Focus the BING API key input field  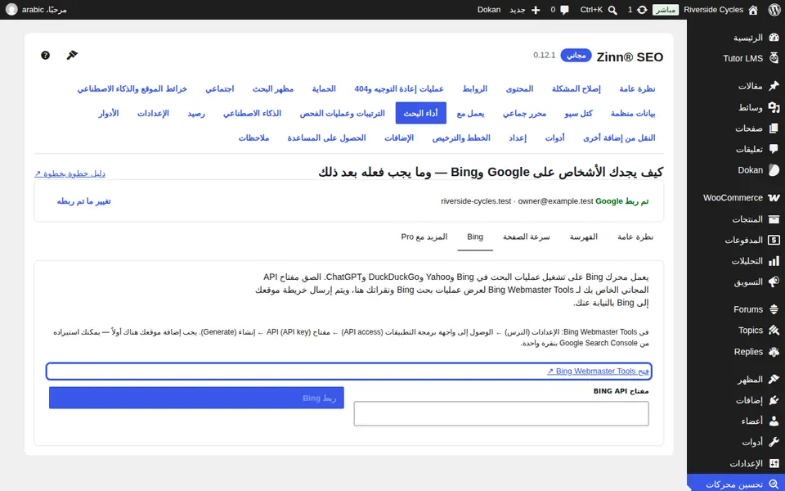coord(501,413)
